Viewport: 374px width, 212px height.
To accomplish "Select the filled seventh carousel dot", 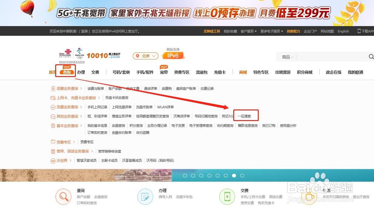I will [x=234, y=176].
